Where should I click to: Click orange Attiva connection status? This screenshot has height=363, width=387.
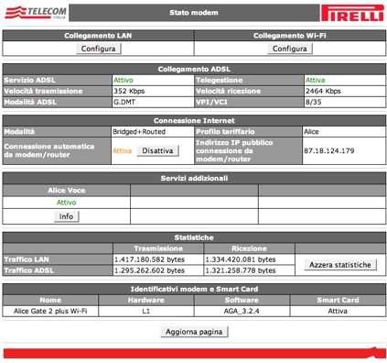(122, 150)
